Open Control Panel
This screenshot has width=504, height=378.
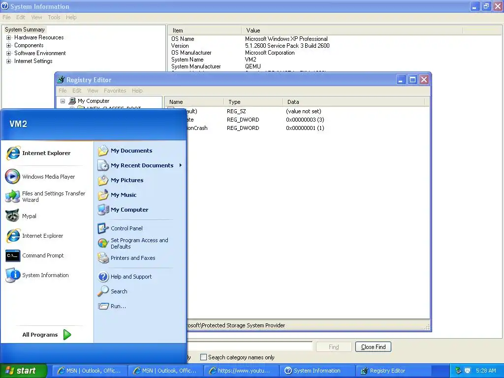[x=120, y=228]
